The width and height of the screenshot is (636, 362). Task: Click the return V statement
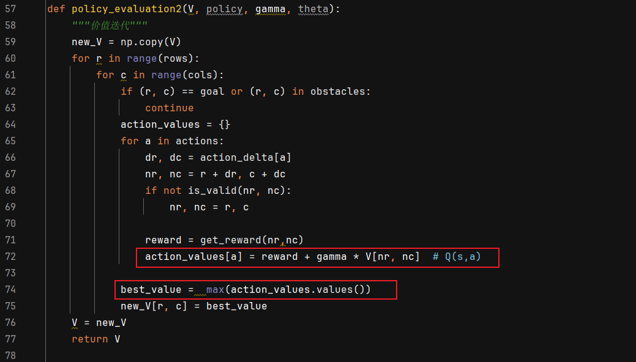coord(96,339)
